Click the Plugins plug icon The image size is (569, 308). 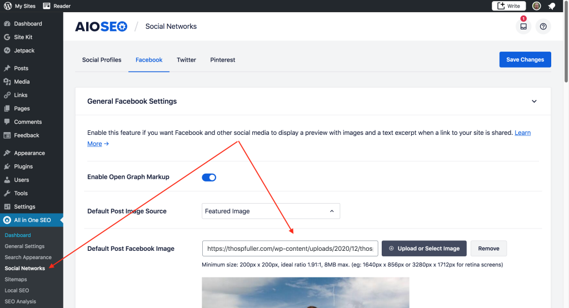7,166
